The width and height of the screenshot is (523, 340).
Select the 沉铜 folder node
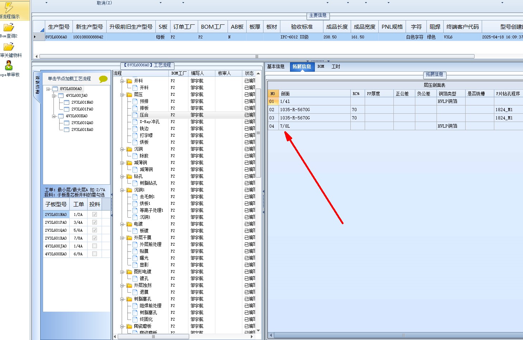pyautogui.click(x=138, y=149)
